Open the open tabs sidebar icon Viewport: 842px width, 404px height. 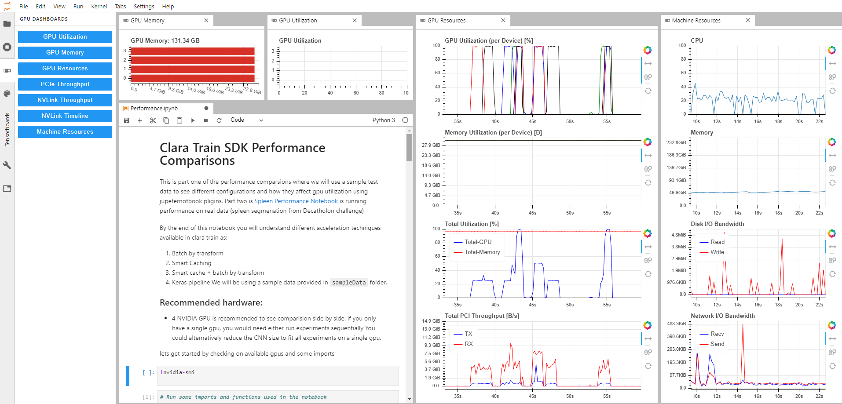click(x=7, y=189)
